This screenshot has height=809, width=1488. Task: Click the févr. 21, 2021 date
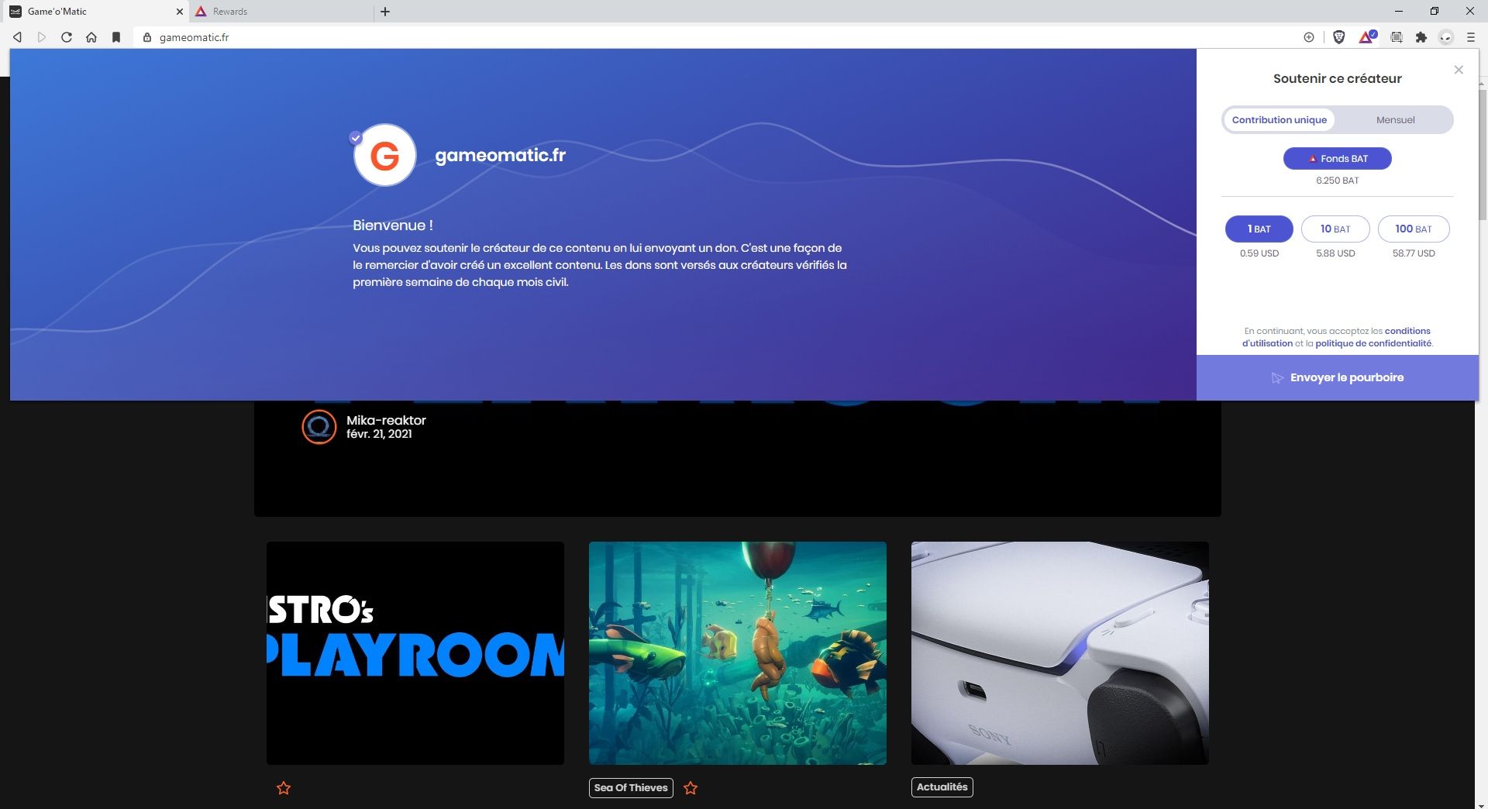[x=379, y=434]
